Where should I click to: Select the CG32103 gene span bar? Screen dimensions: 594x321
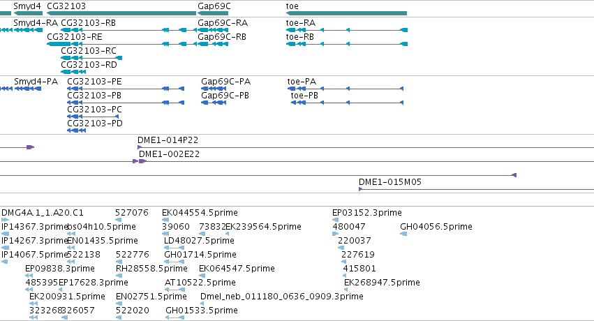[x=121, y=13]
